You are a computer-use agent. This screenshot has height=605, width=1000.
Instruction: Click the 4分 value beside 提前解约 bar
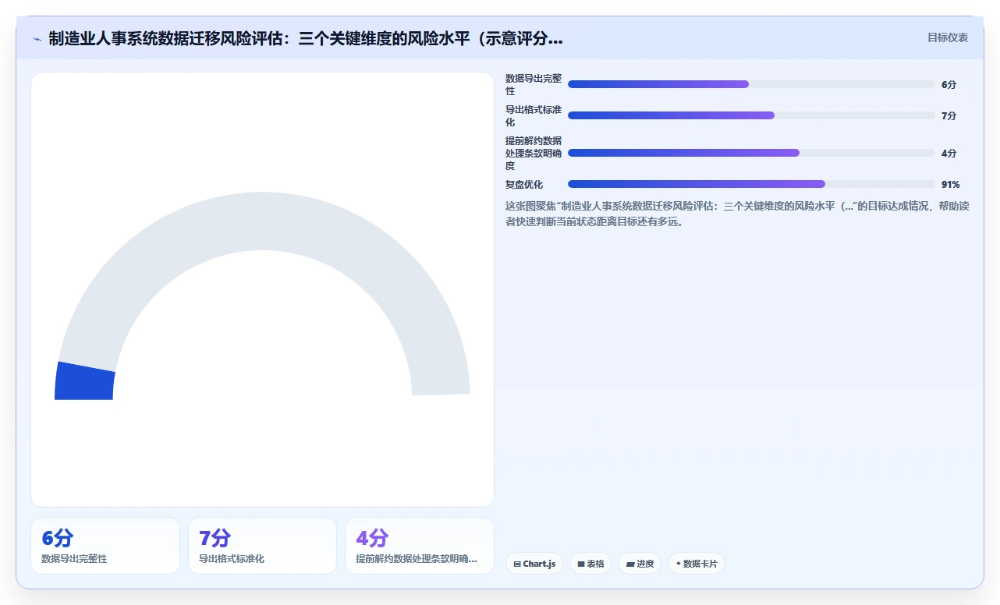[949, 154]
